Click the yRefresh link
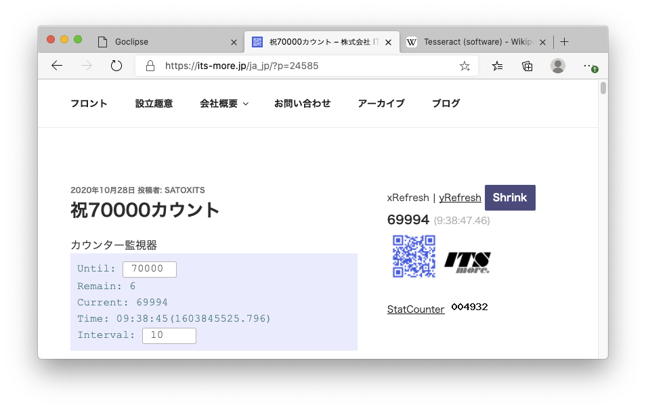 (x=460, y=198)
